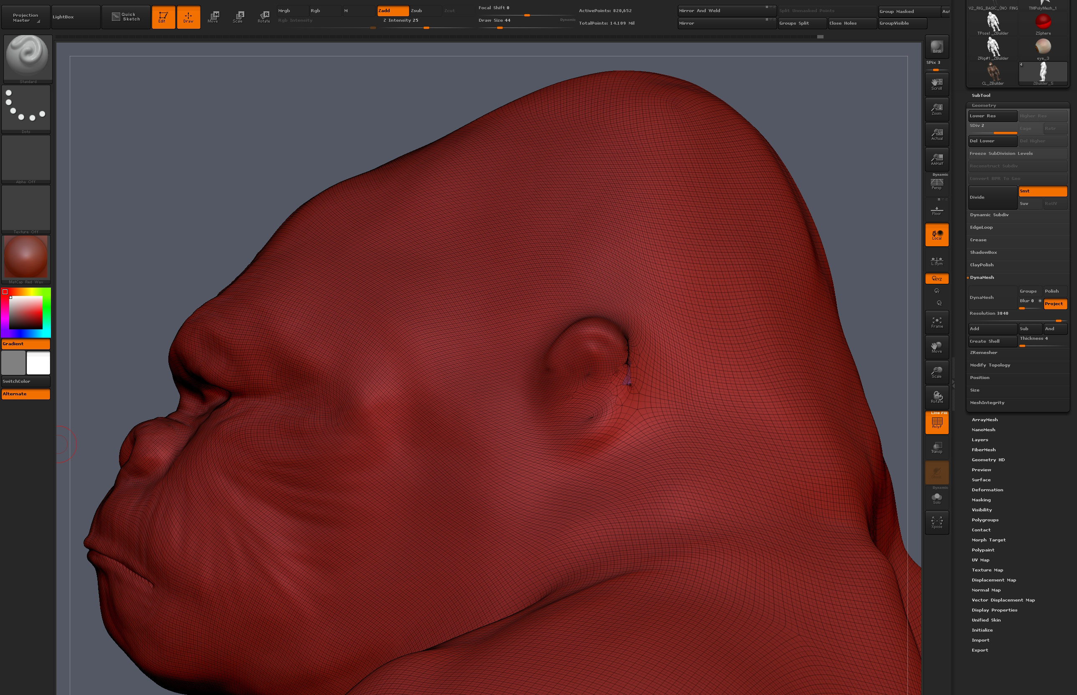Open the Masking menu
This screenshot has width=1077, height=695.
coord(981,500)
